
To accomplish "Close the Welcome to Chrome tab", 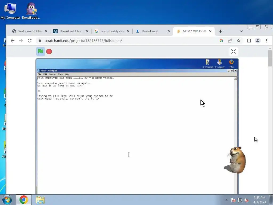I will coord(46,31).
